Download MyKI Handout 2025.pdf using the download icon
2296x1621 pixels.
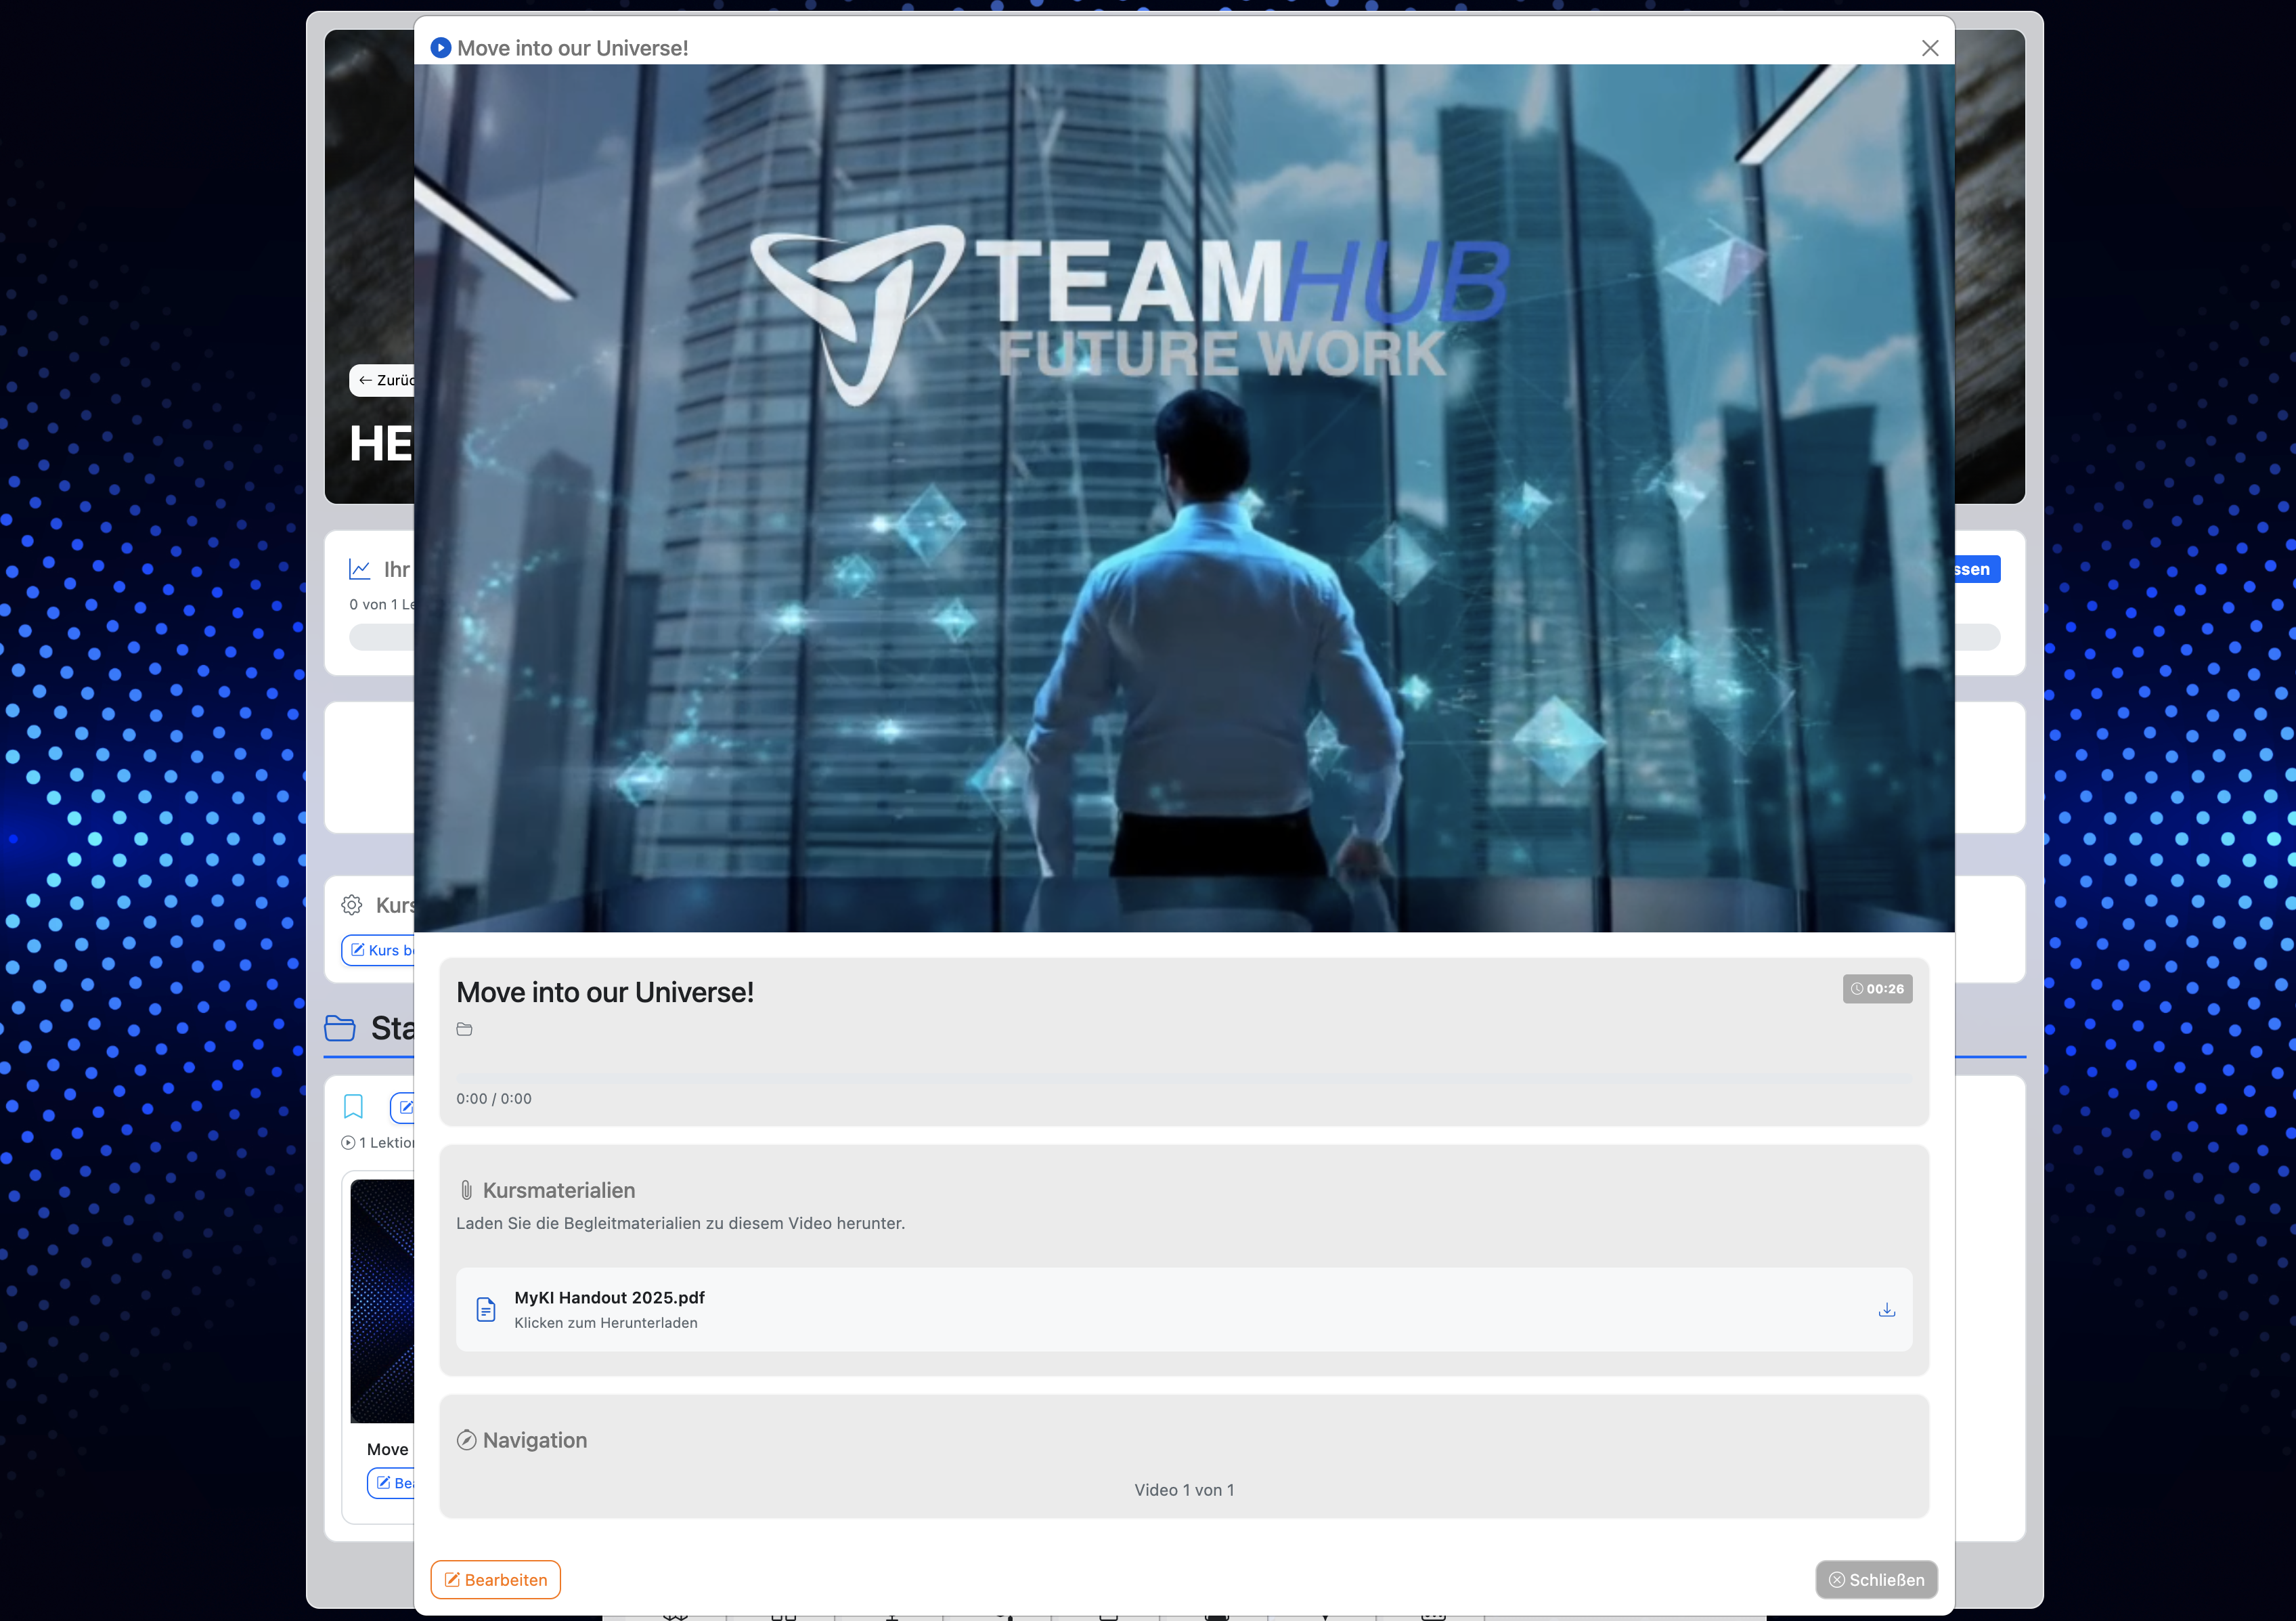1886,1309
